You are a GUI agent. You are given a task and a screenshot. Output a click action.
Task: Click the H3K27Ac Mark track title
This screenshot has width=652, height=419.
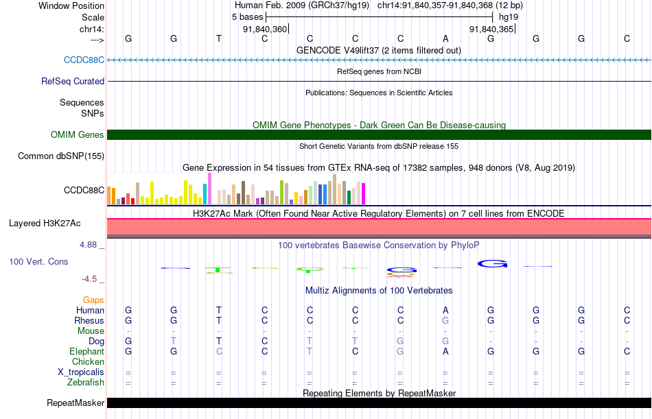(379, 214)
